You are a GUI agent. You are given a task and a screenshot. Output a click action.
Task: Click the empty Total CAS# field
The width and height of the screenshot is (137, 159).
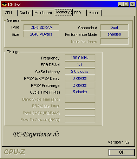click(x=80, y=113)
